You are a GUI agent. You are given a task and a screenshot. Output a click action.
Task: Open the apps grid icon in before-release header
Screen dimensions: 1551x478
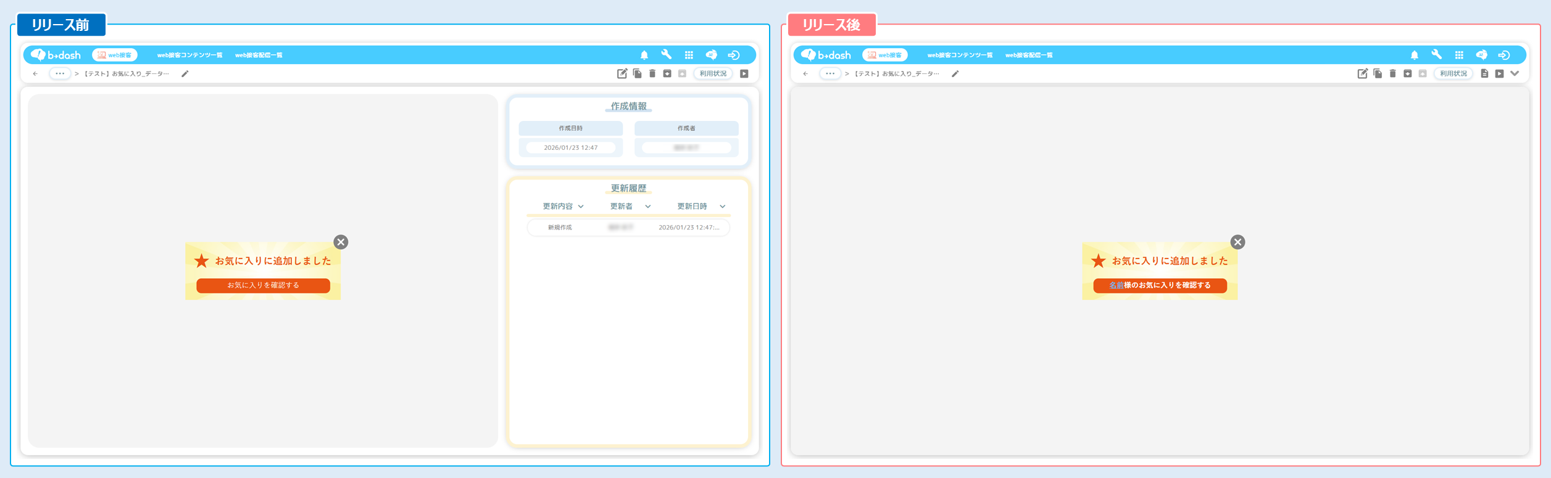[689, 55]
